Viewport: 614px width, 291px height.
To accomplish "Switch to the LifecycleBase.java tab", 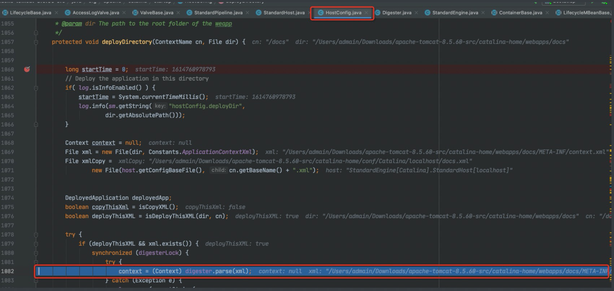I will tap(31, 13).
